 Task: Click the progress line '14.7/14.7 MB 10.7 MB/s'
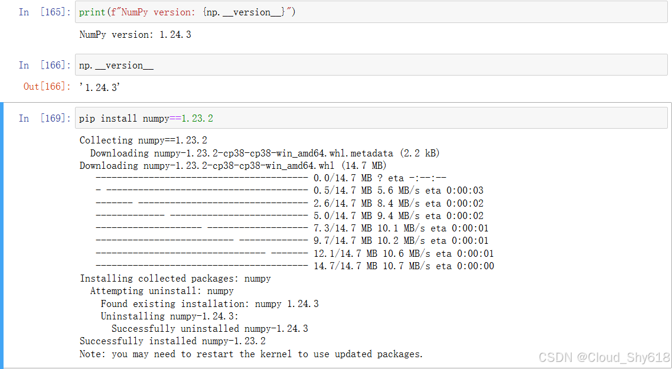(295, 266)
